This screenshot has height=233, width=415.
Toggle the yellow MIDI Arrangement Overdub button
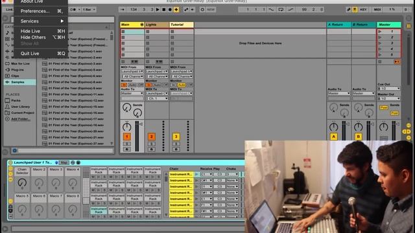[176, 10]
